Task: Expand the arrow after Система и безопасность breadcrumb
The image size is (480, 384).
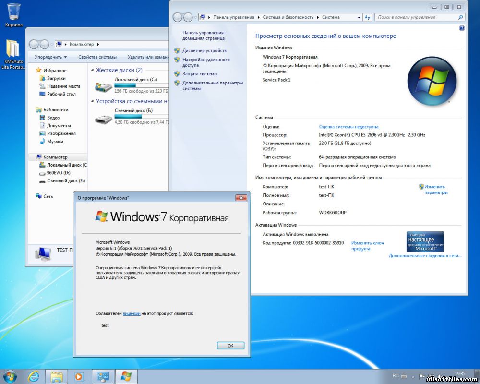Action: (318, 17)
